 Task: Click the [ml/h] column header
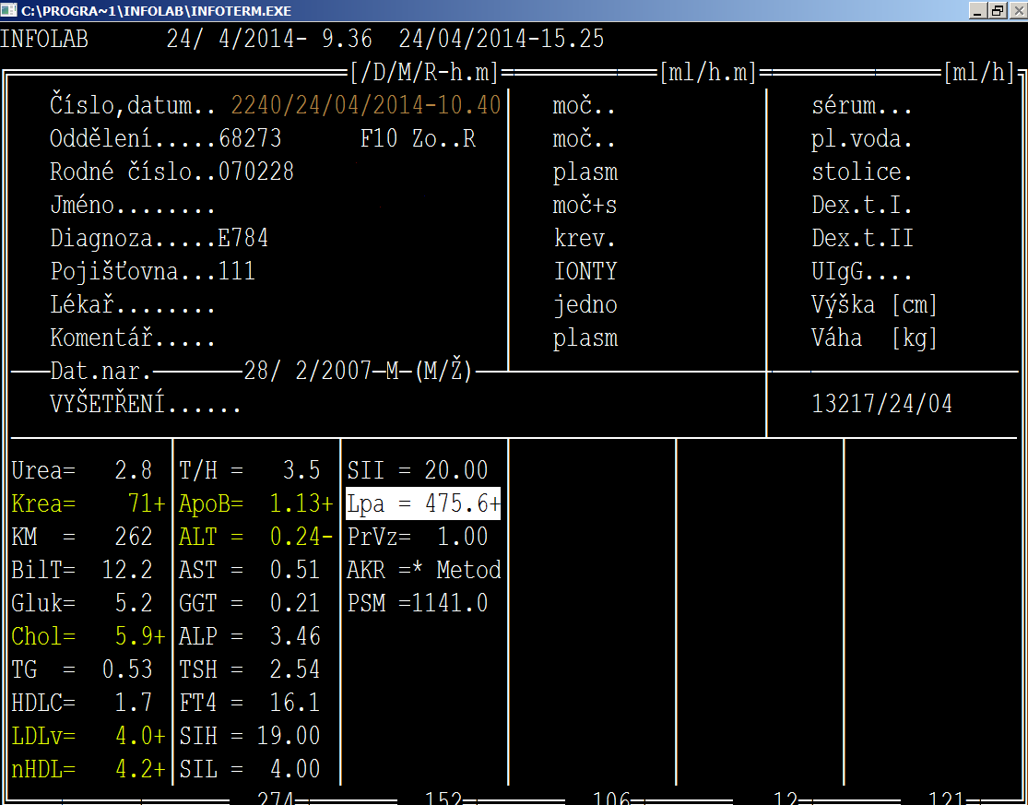[x=979, y=72]
